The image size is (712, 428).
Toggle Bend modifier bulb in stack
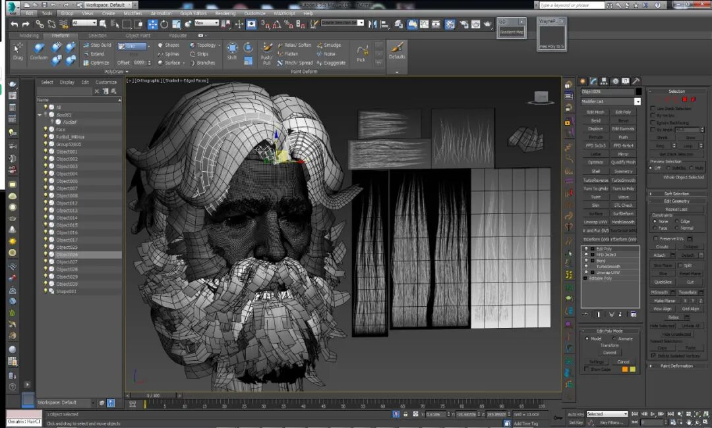click(x=586, y=261)
